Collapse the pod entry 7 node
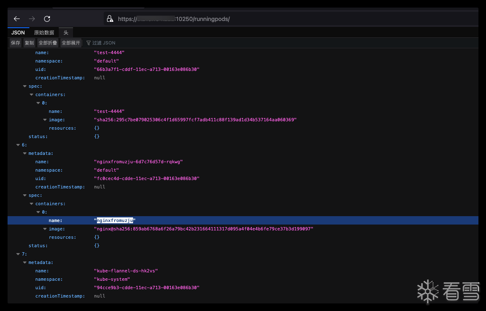Screen dimensions: 486x311 (x=18, y=254)
